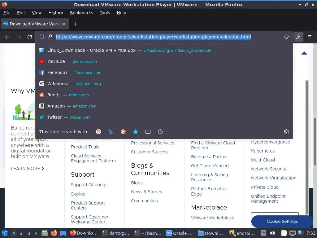Choose the Reddit suggestion

[164, 95]
